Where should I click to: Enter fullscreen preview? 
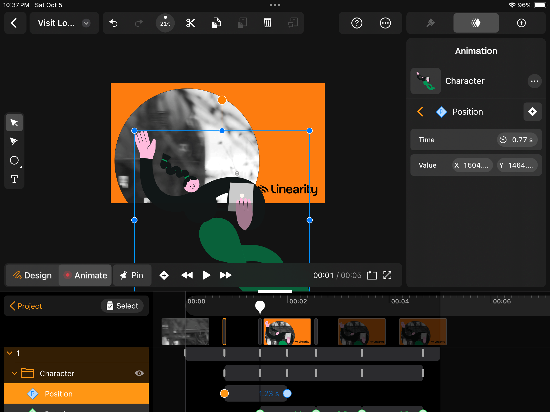point(387,275)
